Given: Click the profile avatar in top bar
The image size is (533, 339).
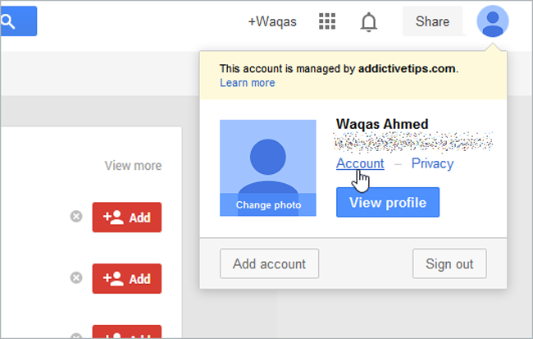Looking at the screenshot, I should click(493, 21).
